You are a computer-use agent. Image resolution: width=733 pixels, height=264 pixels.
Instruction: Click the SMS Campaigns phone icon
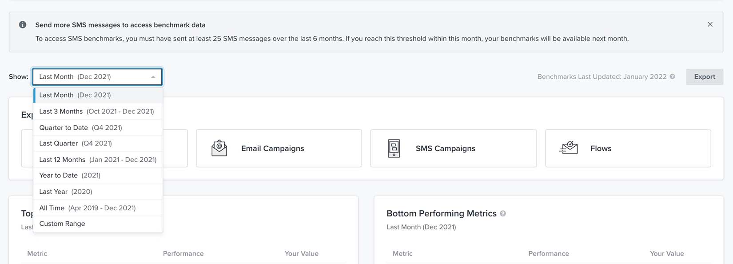point(393,148)
